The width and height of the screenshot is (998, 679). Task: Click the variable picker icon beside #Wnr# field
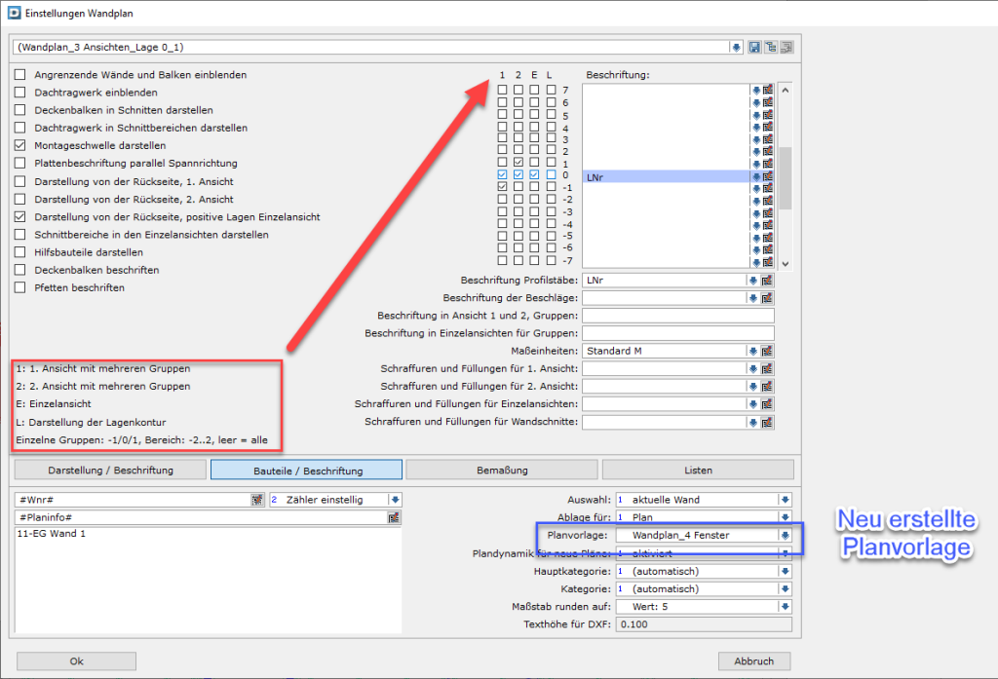257,500
